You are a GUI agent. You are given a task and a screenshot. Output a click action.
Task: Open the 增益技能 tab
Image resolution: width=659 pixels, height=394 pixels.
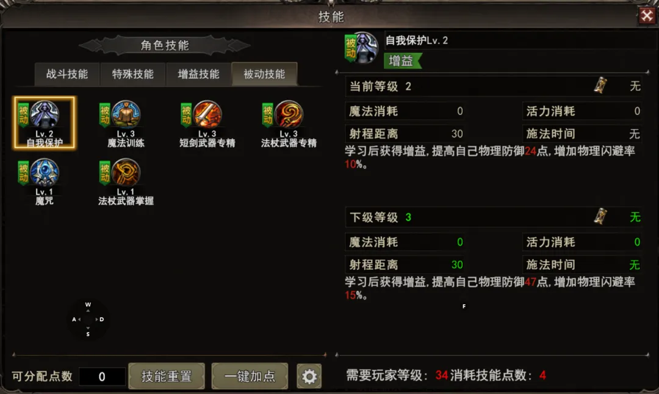(198, 74)
